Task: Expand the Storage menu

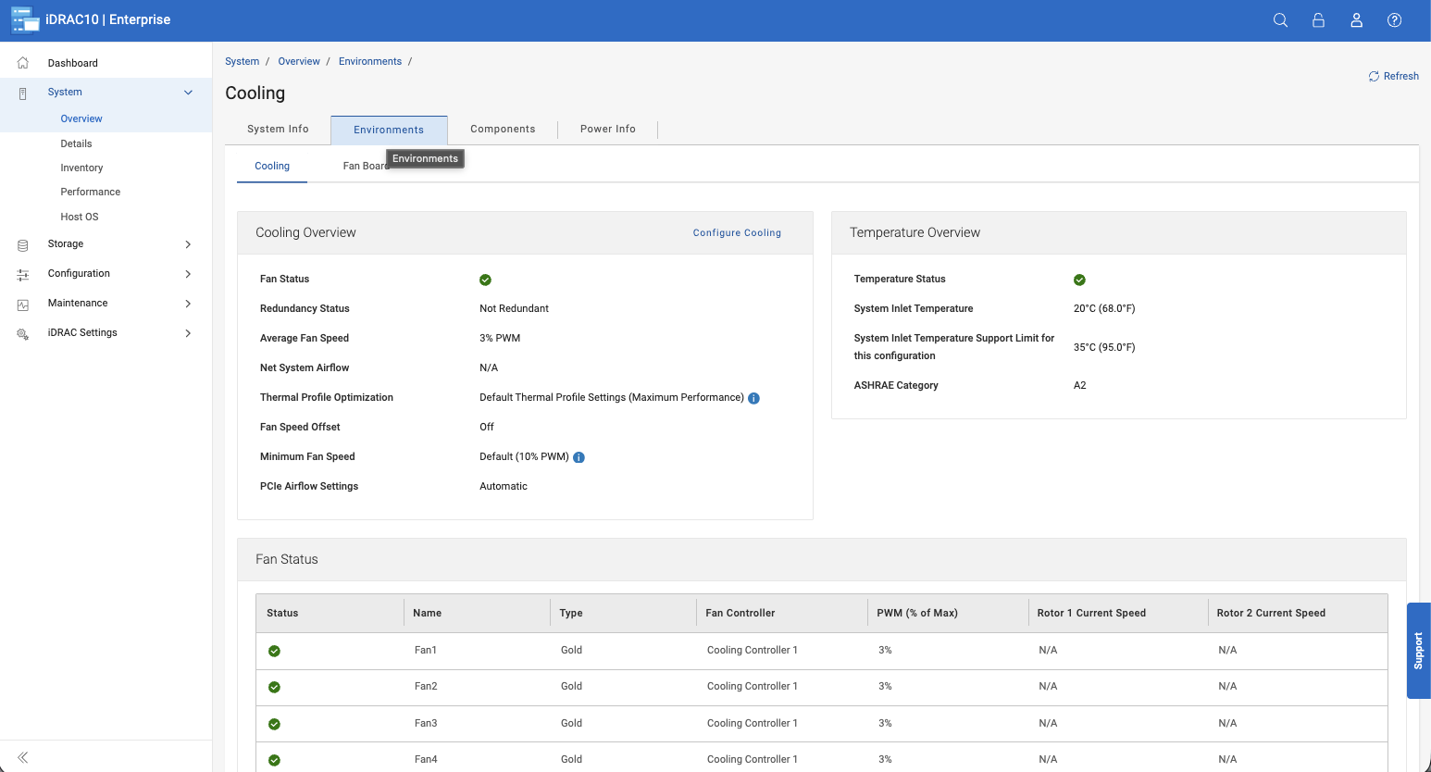Action: pos(188,244)
